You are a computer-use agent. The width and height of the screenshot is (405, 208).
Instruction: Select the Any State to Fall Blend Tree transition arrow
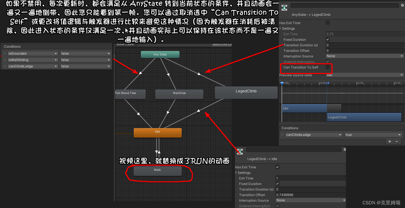pos(140,73)
